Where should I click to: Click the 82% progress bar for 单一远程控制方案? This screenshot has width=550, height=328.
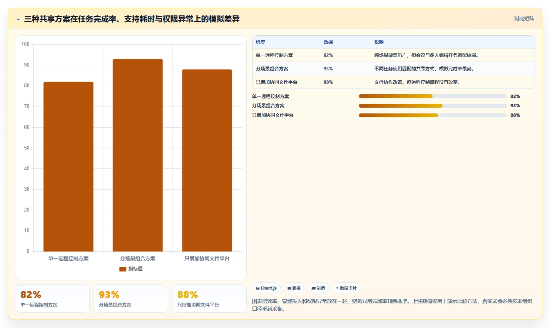click(x=433, y=96)
